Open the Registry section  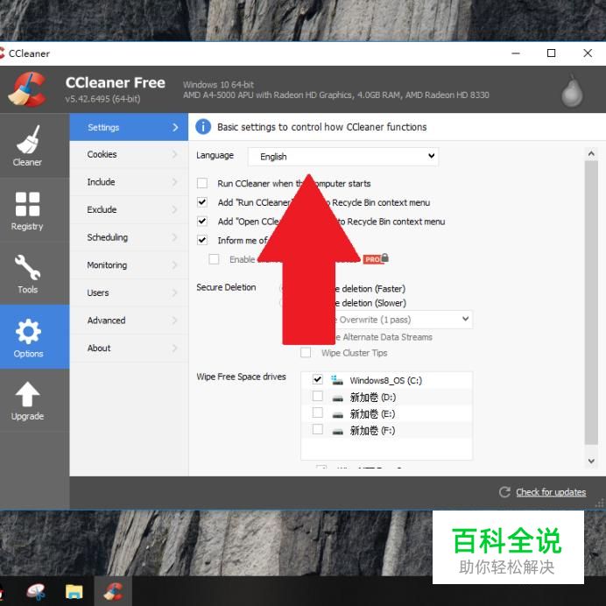coord(27,211)
